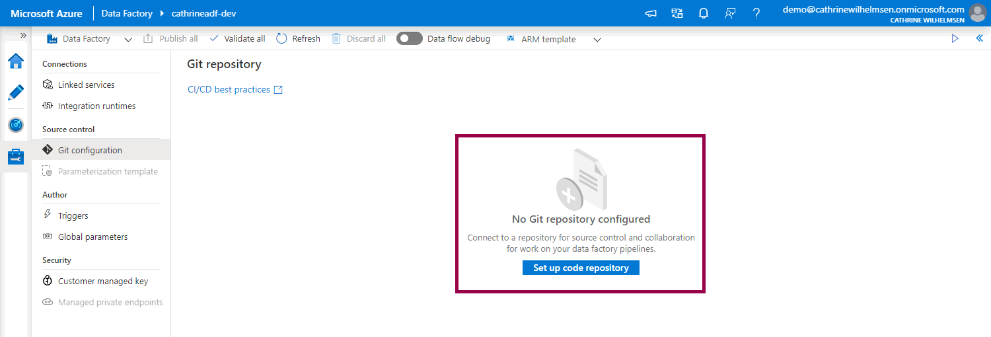Open the Monitor gauge icon
The width and height of the screenshot is (991, 337).
click(16, 125)
